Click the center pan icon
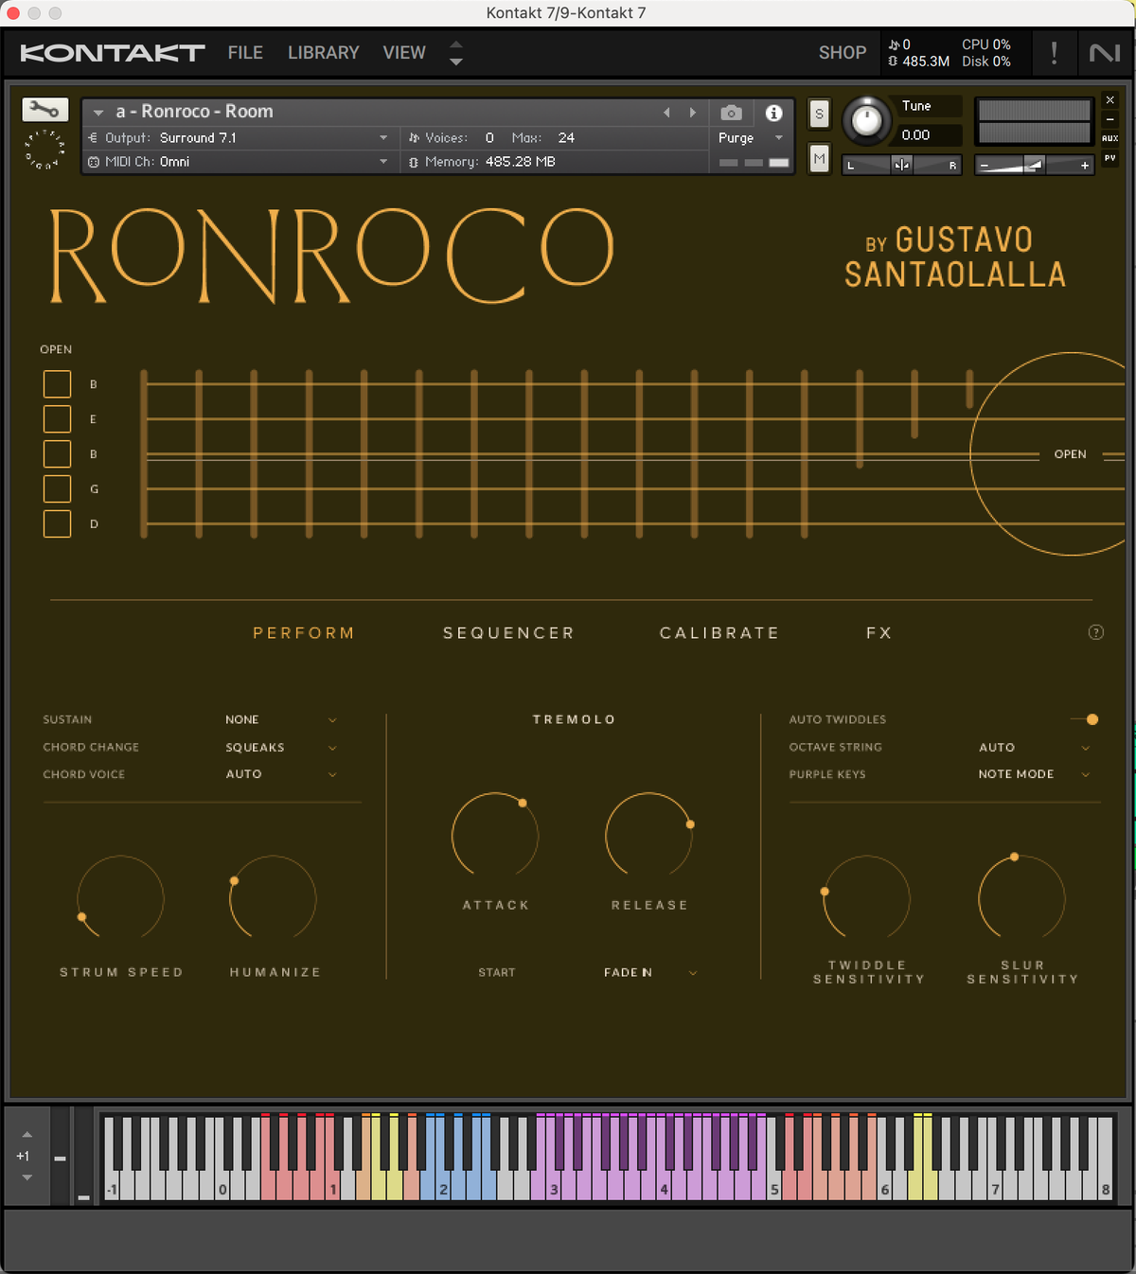The height and width of the screenshot is (1274, 1136). coord(902,166)
